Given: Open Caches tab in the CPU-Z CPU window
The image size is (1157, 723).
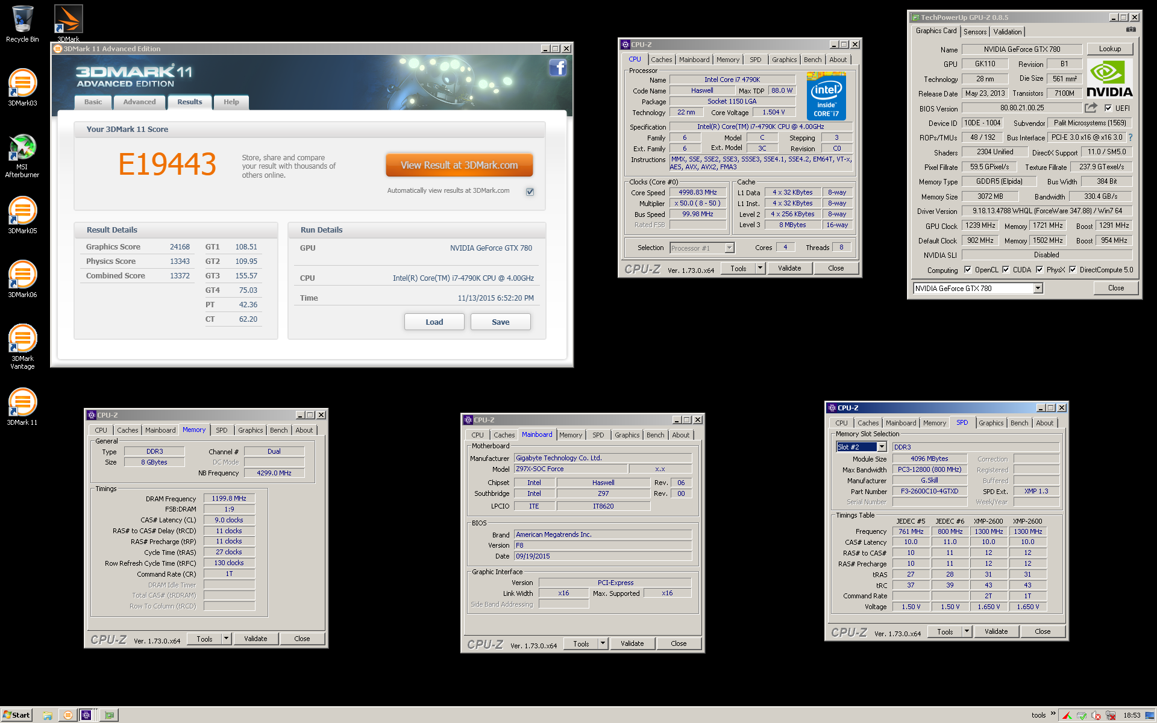Looking at the screenshot, I should pos(661,60).
